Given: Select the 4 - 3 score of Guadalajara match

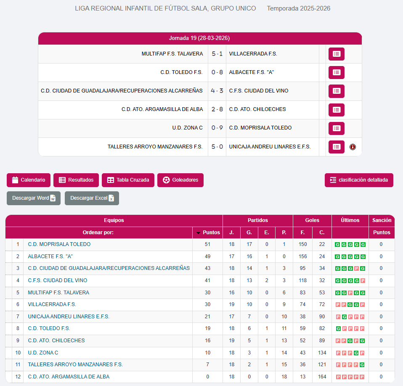Looking at the screenshot, I should tap(217, 91).
